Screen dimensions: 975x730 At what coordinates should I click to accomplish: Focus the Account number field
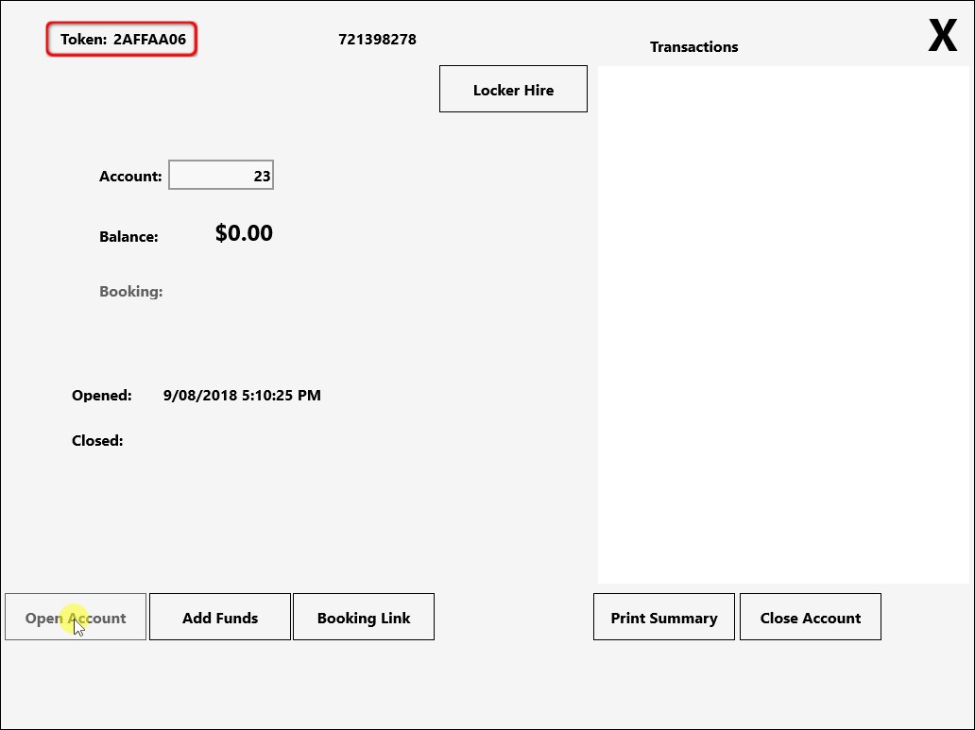(x=221, y=176)
